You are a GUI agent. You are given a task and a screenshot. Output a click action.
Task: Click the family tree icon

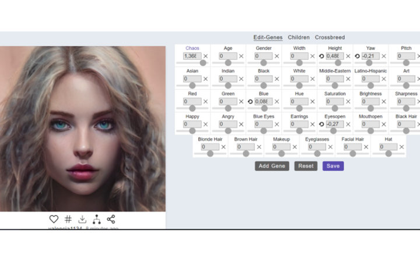[x=96, y=219]
